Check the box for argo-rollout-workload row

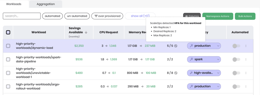tap(8, 86)
